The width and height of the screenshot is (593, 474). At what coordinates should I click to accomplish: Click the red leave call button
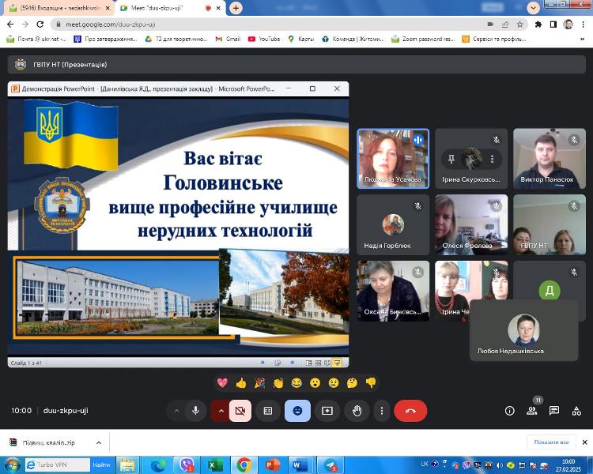coord(410,411)
